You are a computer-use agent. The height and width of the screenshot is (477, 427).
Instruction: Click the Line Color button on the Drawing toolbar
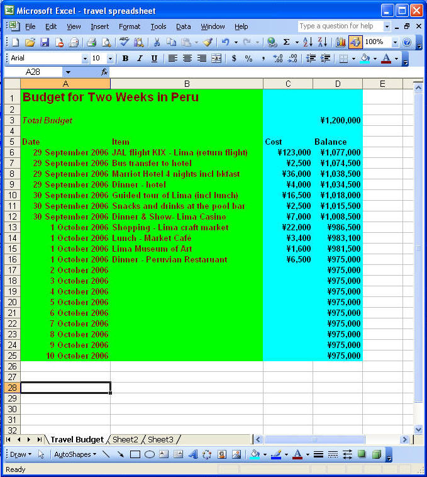[276, 454]
